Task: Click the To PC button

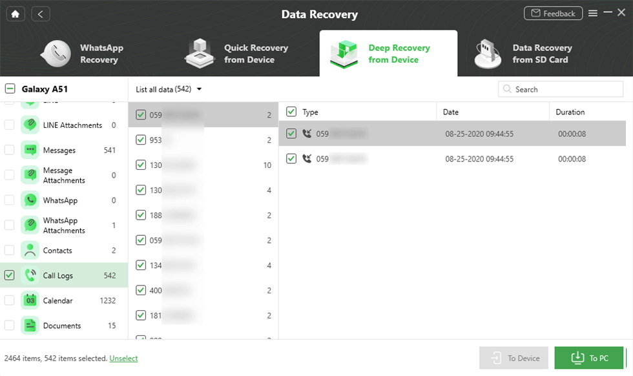Action: tap(588, 358)
